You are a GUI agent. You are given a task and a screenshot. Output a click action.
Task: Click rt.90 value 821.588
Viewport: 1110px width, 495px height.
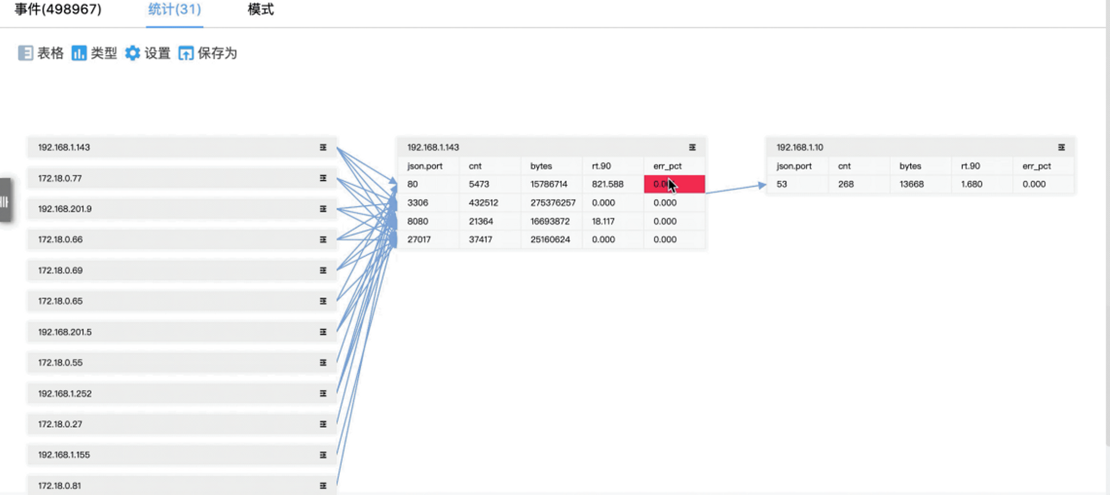click(608, 184)
